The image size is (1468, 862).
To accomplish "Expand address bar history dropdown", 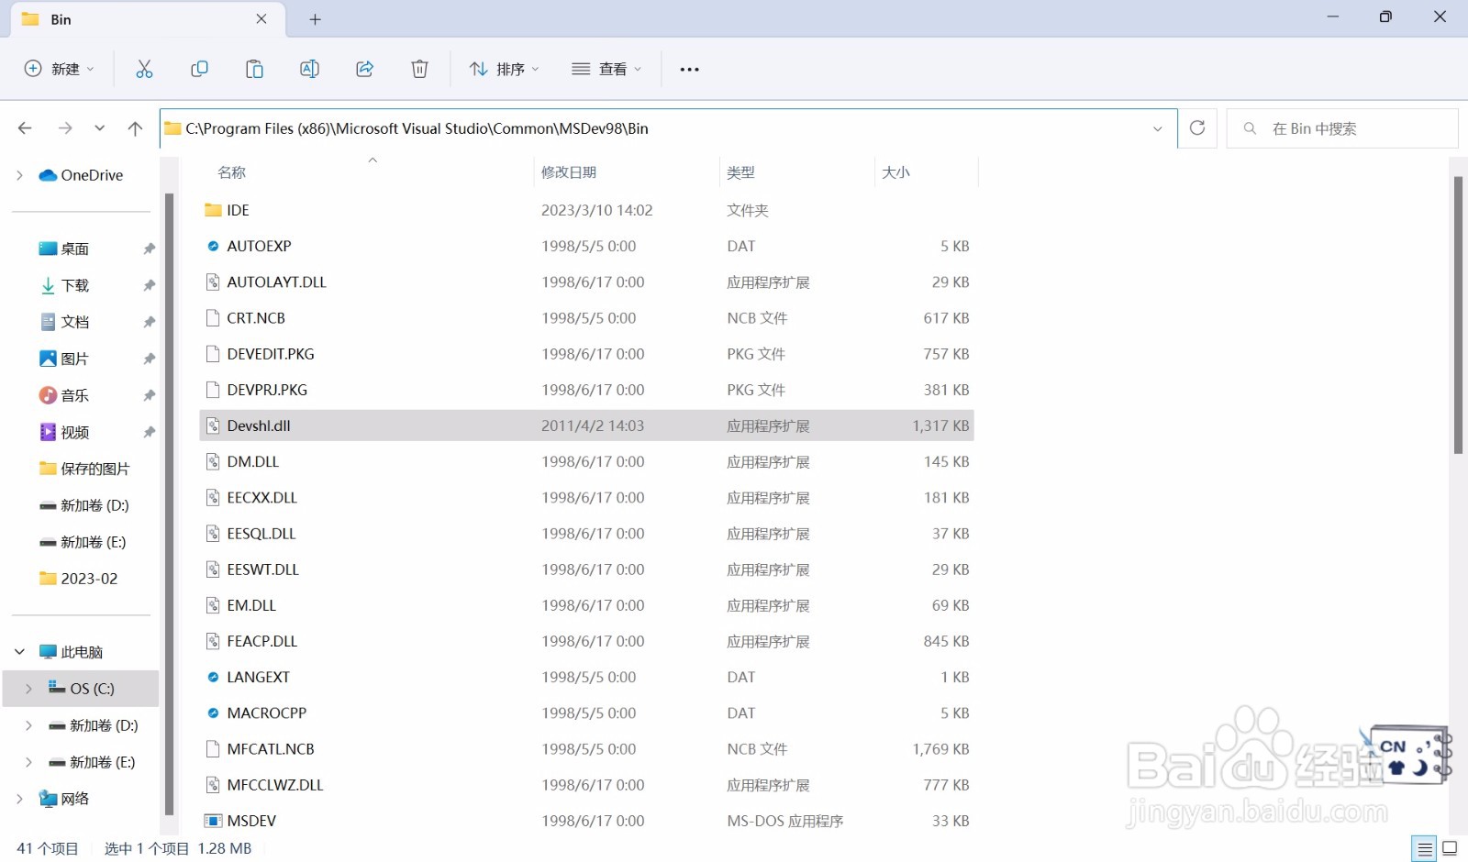I will (x=1157, y=128).
